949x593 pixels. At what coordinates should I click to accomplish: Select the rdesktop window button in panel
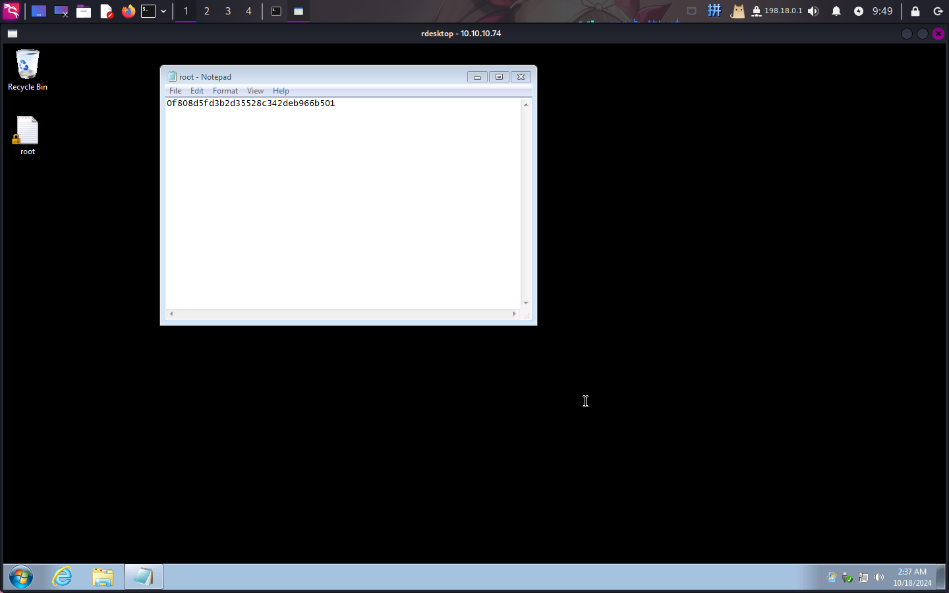tap(299, 11)
